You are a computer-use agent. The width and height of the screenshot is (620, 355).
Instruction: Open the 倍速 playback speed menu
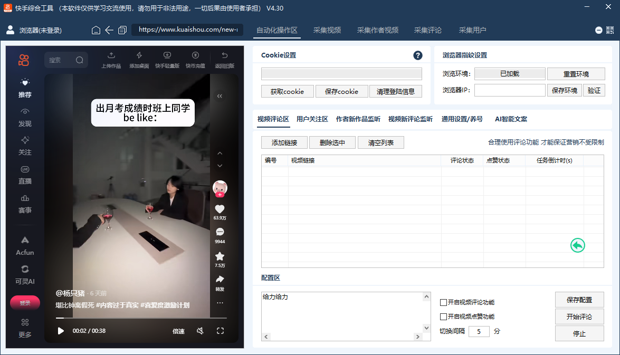tap(178, 331)
